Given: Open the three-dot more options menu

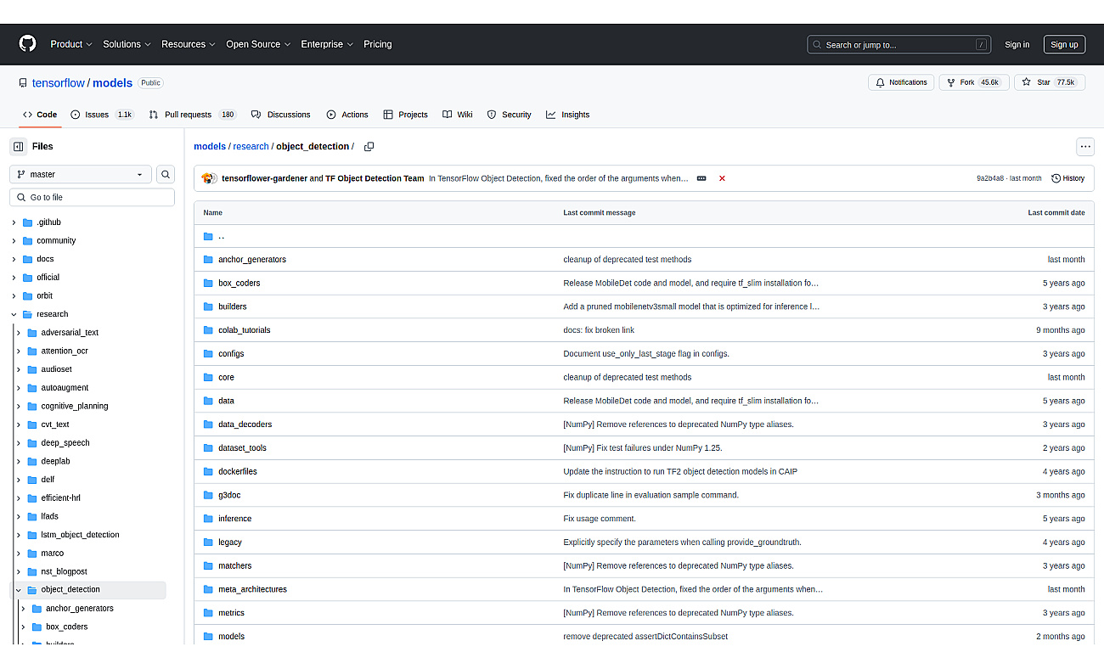Looking at the screenshot, I should (x=1085, y=147).
